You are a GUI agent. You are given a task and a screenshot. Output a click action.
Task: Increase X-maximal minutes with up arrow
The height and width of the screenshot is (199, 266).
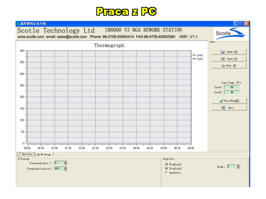[65, 162]
